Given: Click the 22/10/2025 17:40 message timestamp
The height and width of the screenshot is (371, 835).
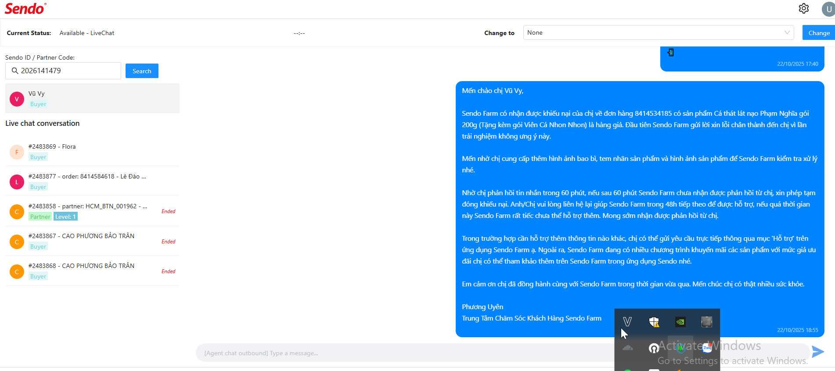Looking at the screenshot, I should tap(798, 64).
